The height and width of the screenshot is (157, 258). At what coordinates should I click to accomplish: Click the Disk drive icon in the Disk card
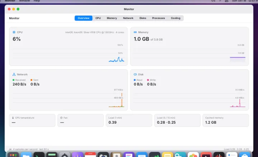coord(135,75)
